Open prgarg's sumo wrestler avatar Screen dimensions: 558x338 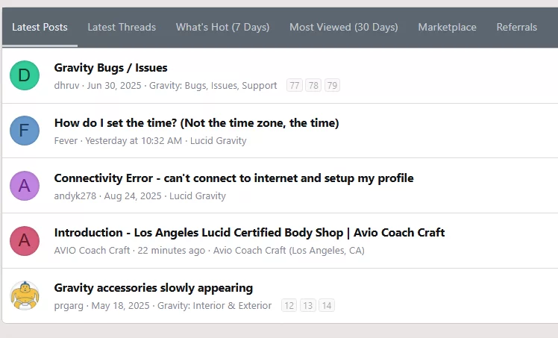pyautogui.click(x=25, y=295)
